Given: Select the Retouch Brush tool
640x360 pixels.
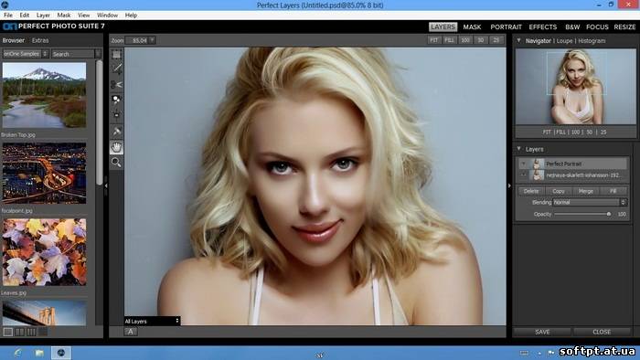Looking at the screenshot, I should point(117,132).
